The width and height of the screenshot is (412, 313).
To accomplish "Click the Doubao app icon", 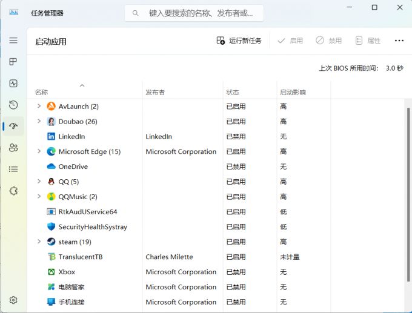I will (x=51, y=121).
